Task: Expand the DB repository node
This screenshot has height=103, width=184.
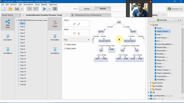Action: [149, 92]
